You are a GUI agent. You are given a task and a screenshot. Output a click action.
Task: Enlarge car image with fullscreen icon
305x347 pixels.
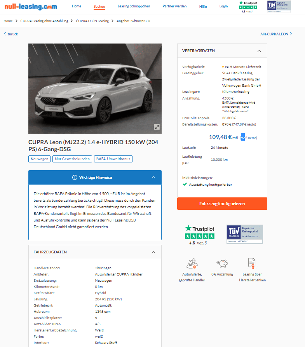157,127
